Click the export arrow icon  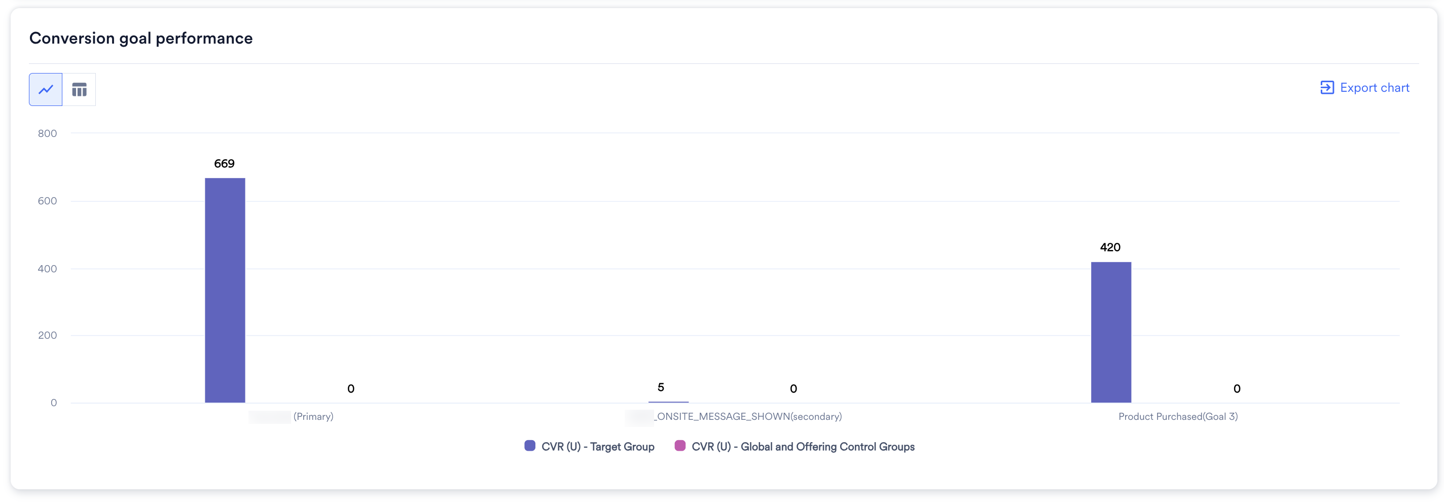pyautogui.click(x=1326, y=88)
